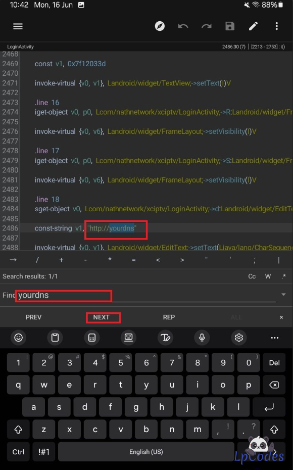Tap the number 5 key
The image size is (293, 470).
click(x=121, y=363)
